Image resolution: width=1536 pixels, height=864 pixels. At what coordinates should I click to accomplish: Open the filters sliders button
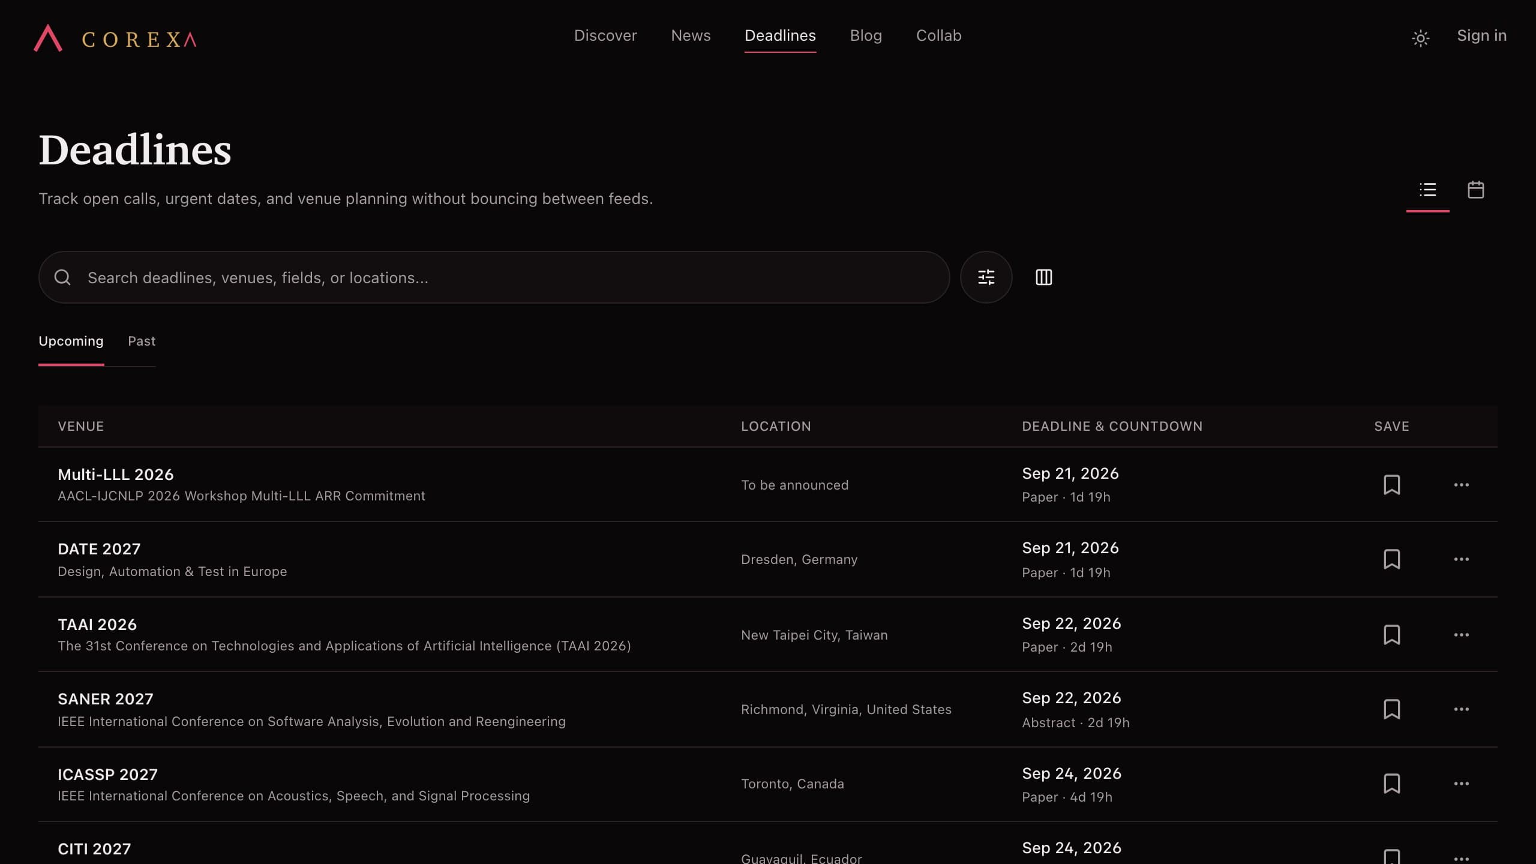986,277
